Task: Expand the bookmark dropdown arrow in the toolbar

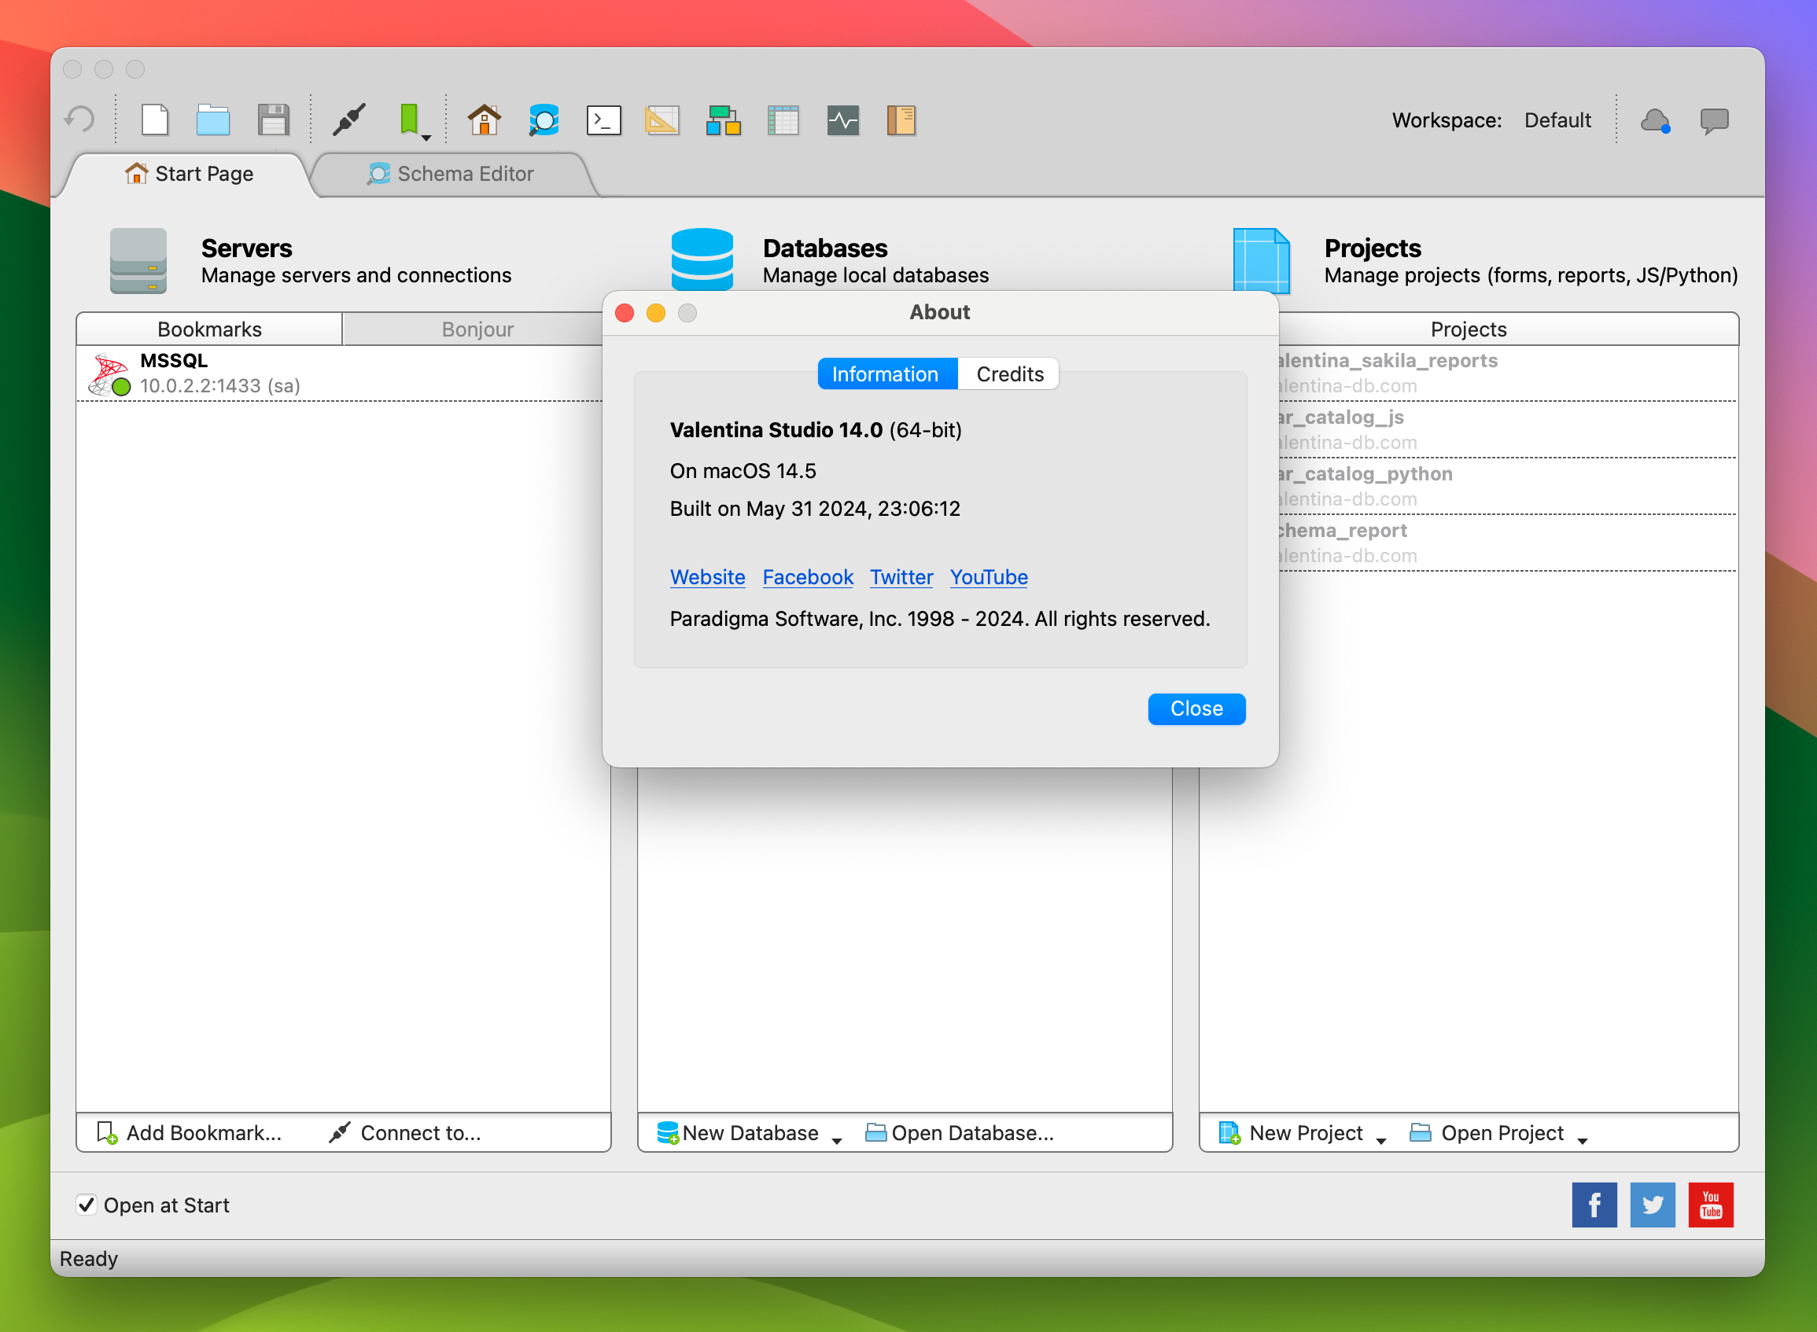Action: click(x=426, y=138)
